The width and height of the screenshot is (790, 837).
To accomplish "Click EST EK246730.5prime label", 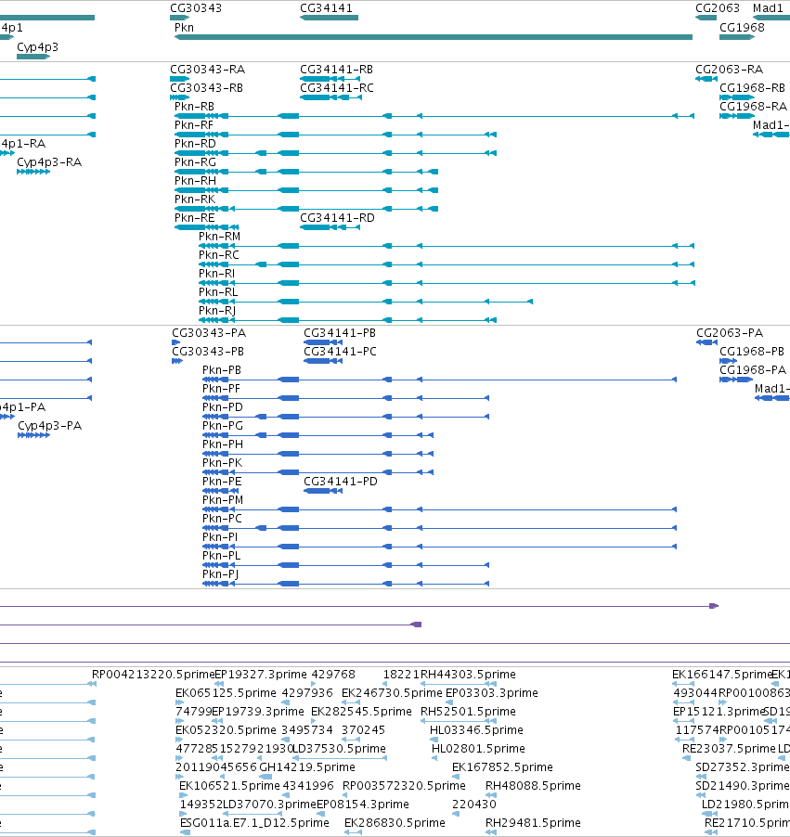I will pos(392,693).
